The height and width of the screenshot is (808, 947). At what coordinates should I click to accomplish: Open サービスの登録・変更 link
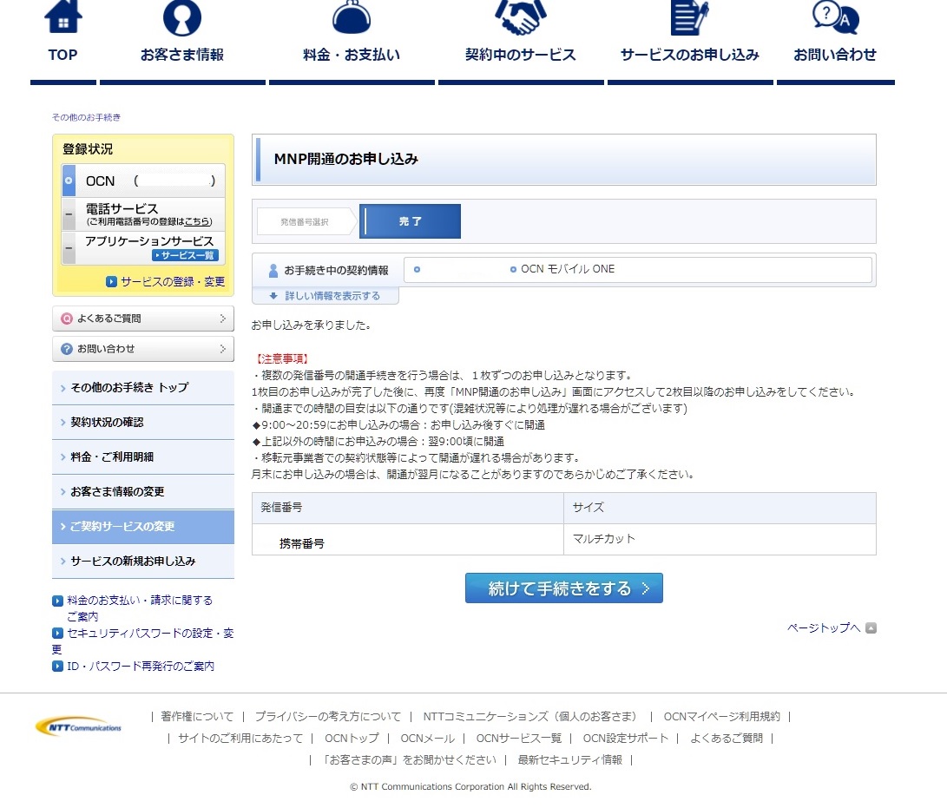coord(173,281)
